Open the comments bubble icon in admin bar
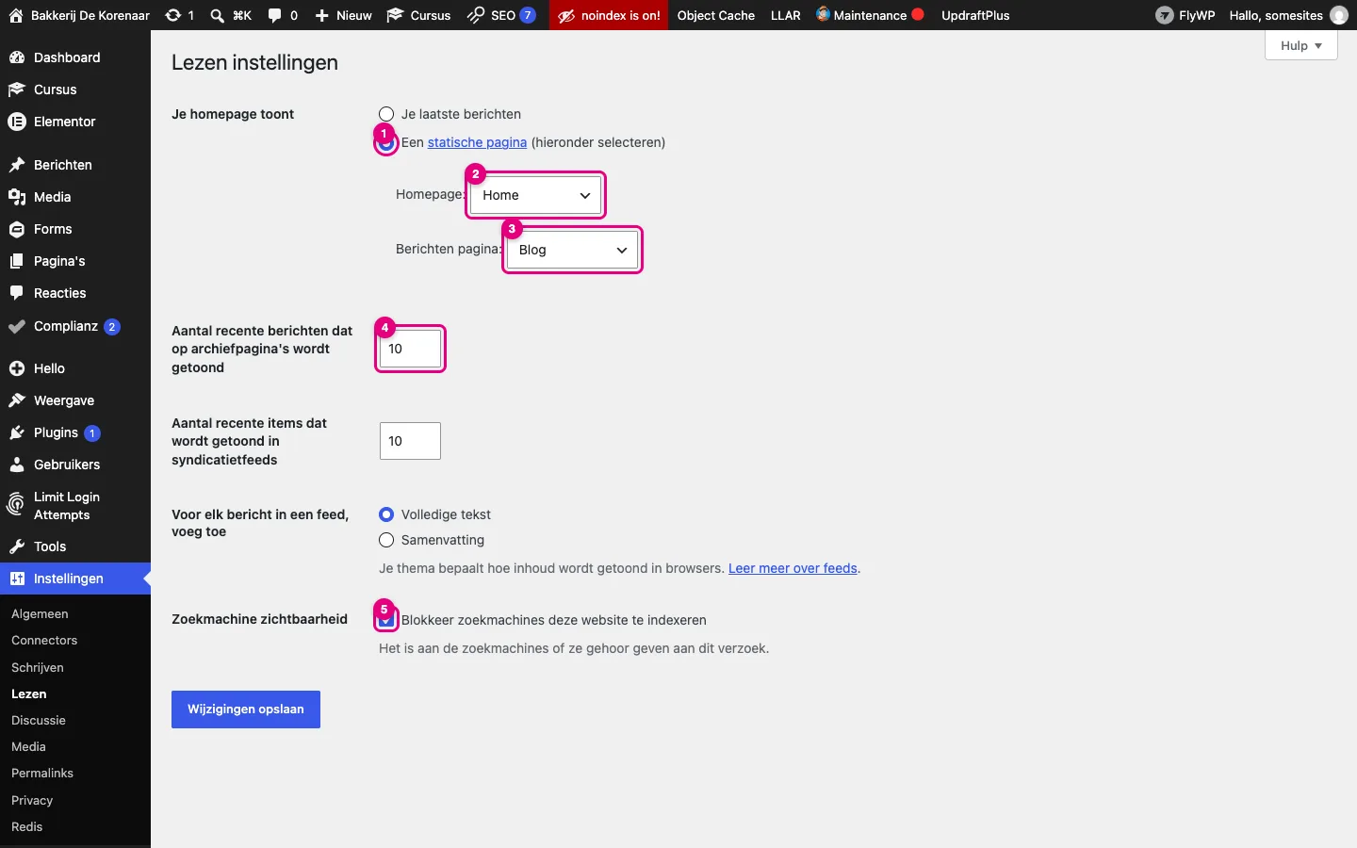1357x848 pixels. click(274, 15)
